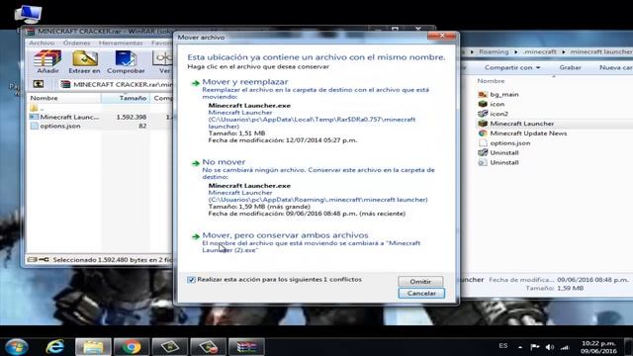Click the Action Center flag icon
Screen dimensions: 633x356
[x=535, y=347]
